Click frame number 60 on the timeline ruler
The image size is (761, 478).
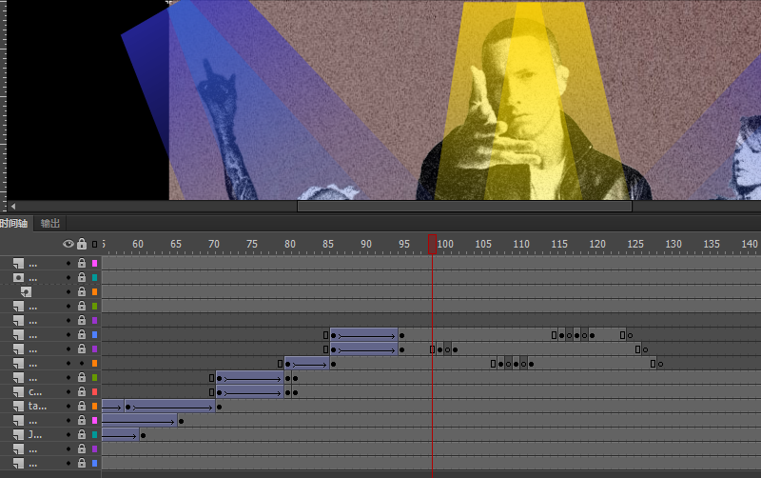(138, 244)
